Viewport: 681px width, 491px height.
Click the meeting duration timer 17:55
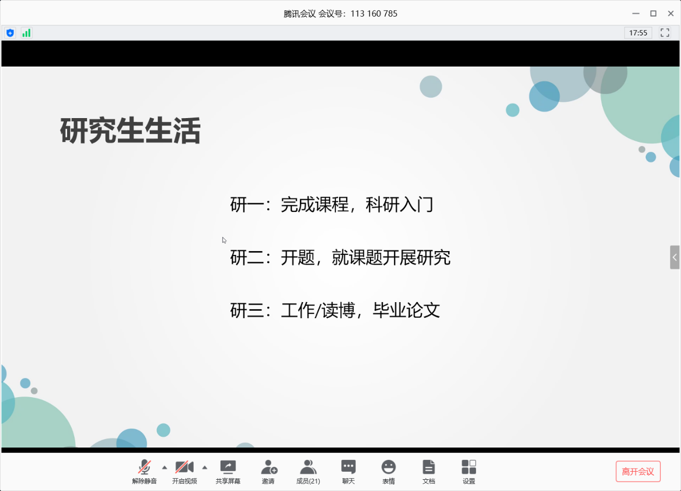click(x=638, y=33)
